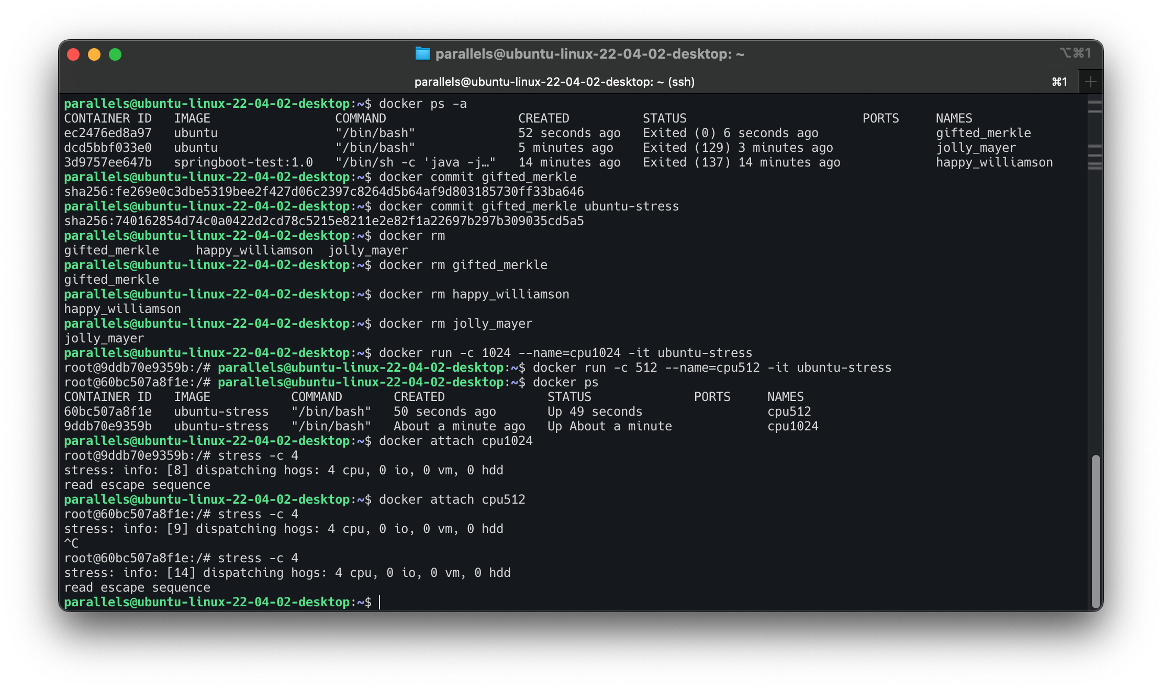Viewport: 1162px width, 689px height.
Task: Click 'Exited (137) 14 minutes ago' status
Action: click(x=741, y=162)
